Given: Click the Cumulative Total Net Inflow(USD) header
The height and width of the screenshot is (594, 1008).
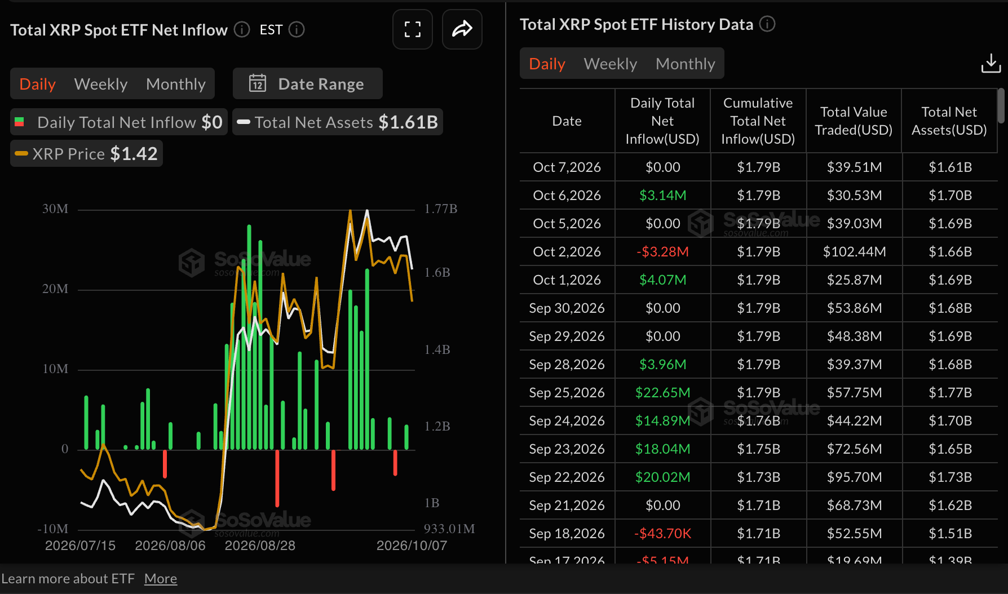Looking at the screenshot, I should point(758,121).
